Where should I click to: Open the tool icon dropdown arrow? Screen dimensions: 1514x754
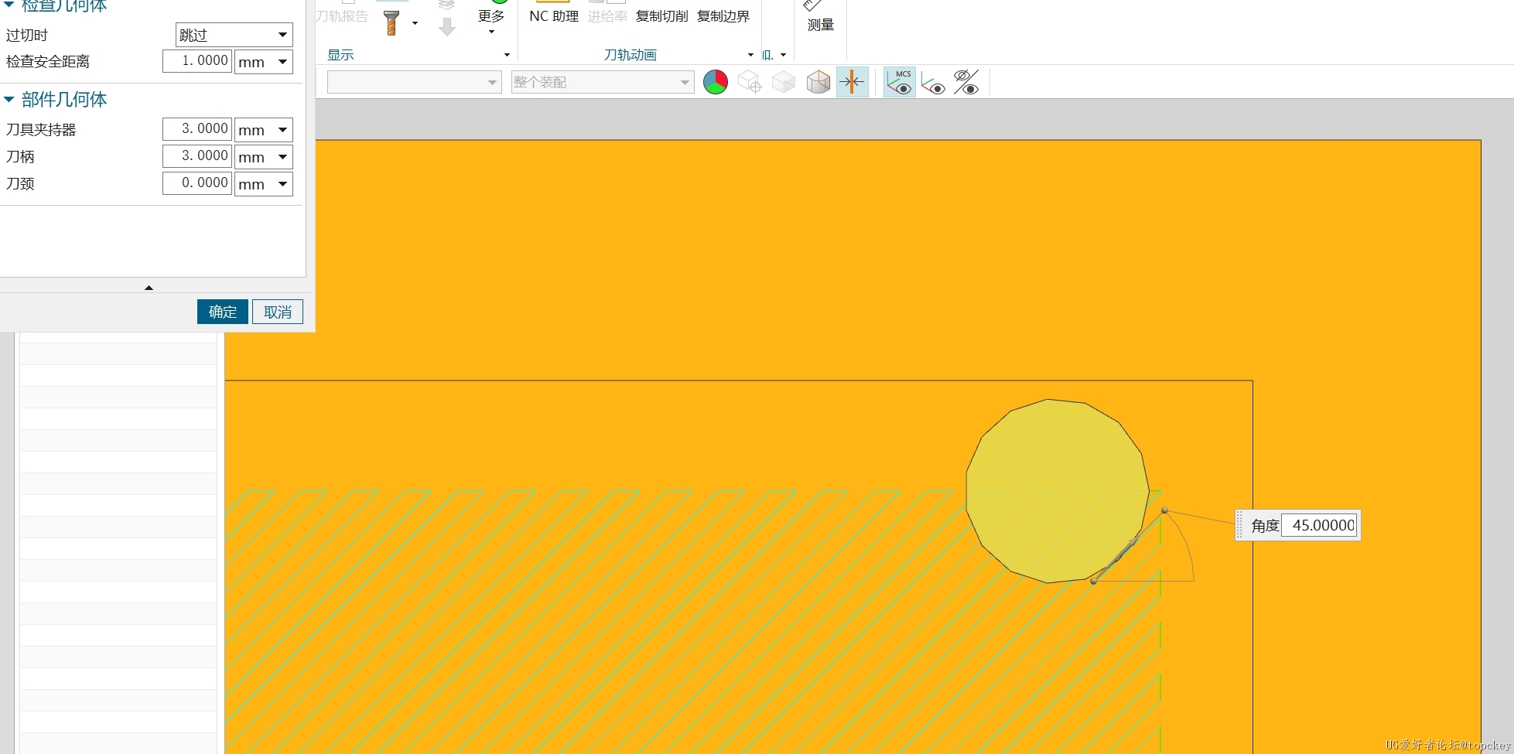pos(415,23)
